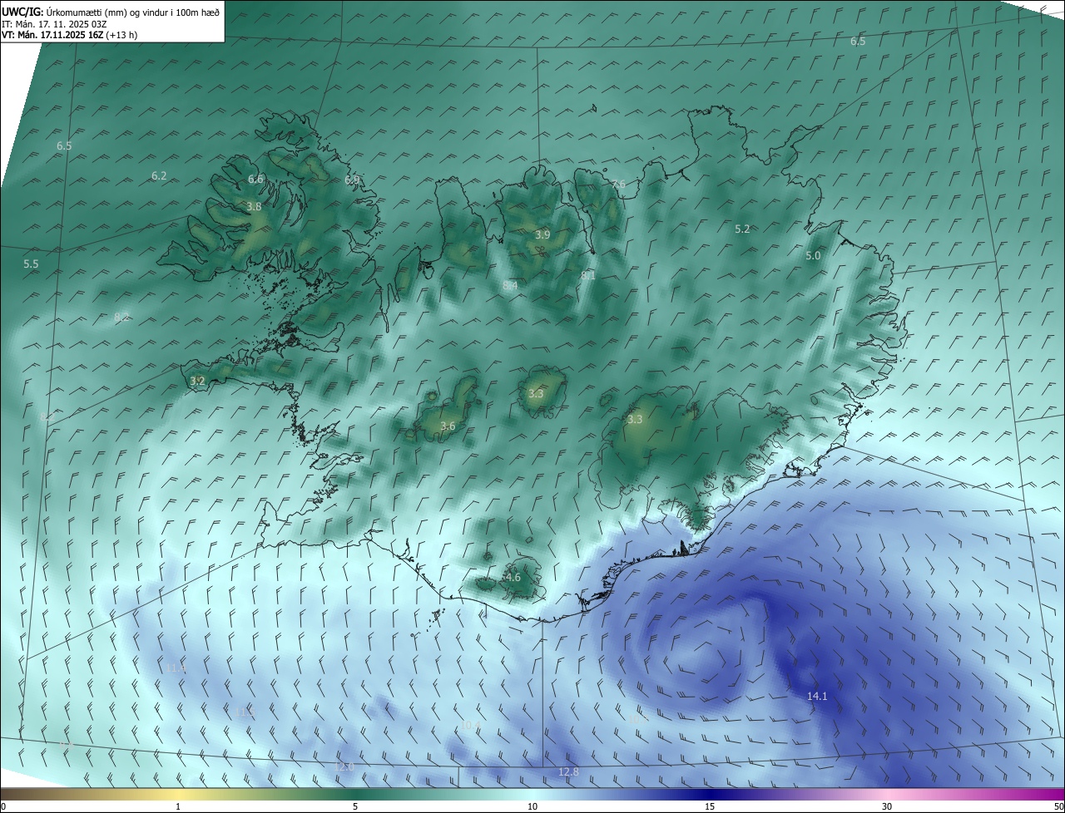
Task: Click the VT valid time line
Action: tap(69, 35)
